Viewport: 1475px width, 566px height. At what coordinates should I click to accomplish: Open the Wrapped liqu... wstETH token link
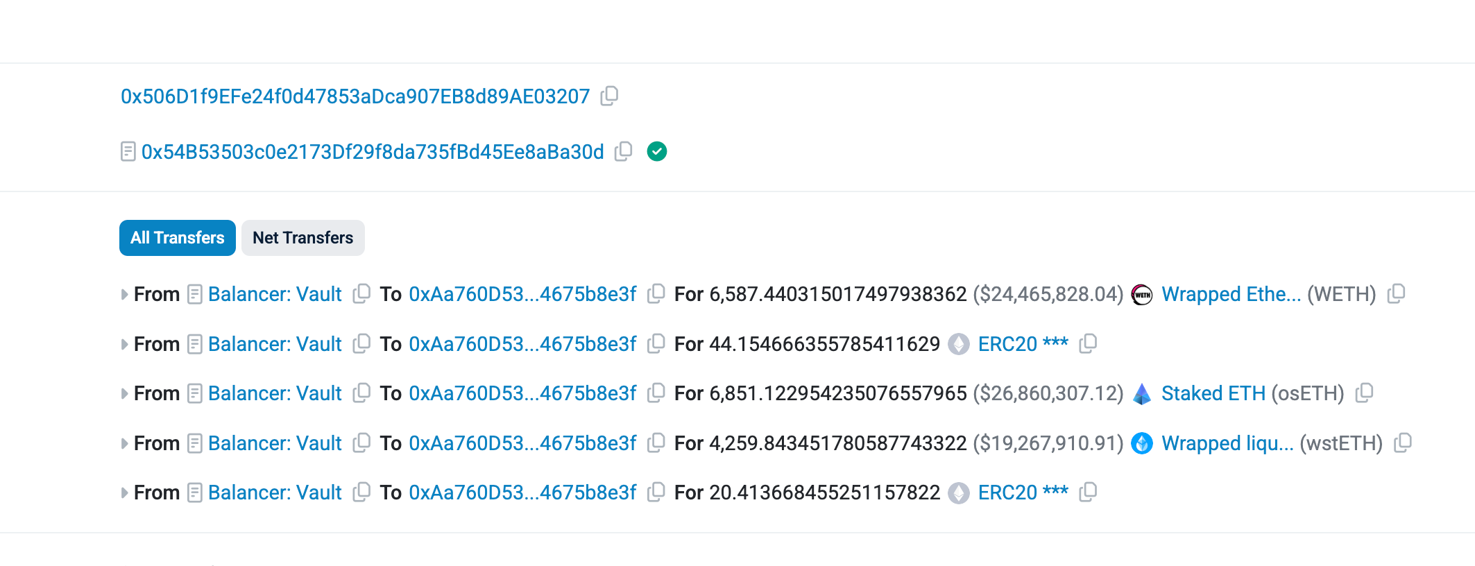click(x=1227, y=443)
